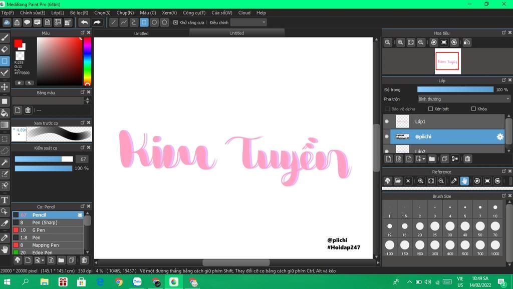Image resolution: width=513 pixels, height=289 pixels.
Task: Open the Pha trộn blend mode dropdown
Action: pos(464,99)
